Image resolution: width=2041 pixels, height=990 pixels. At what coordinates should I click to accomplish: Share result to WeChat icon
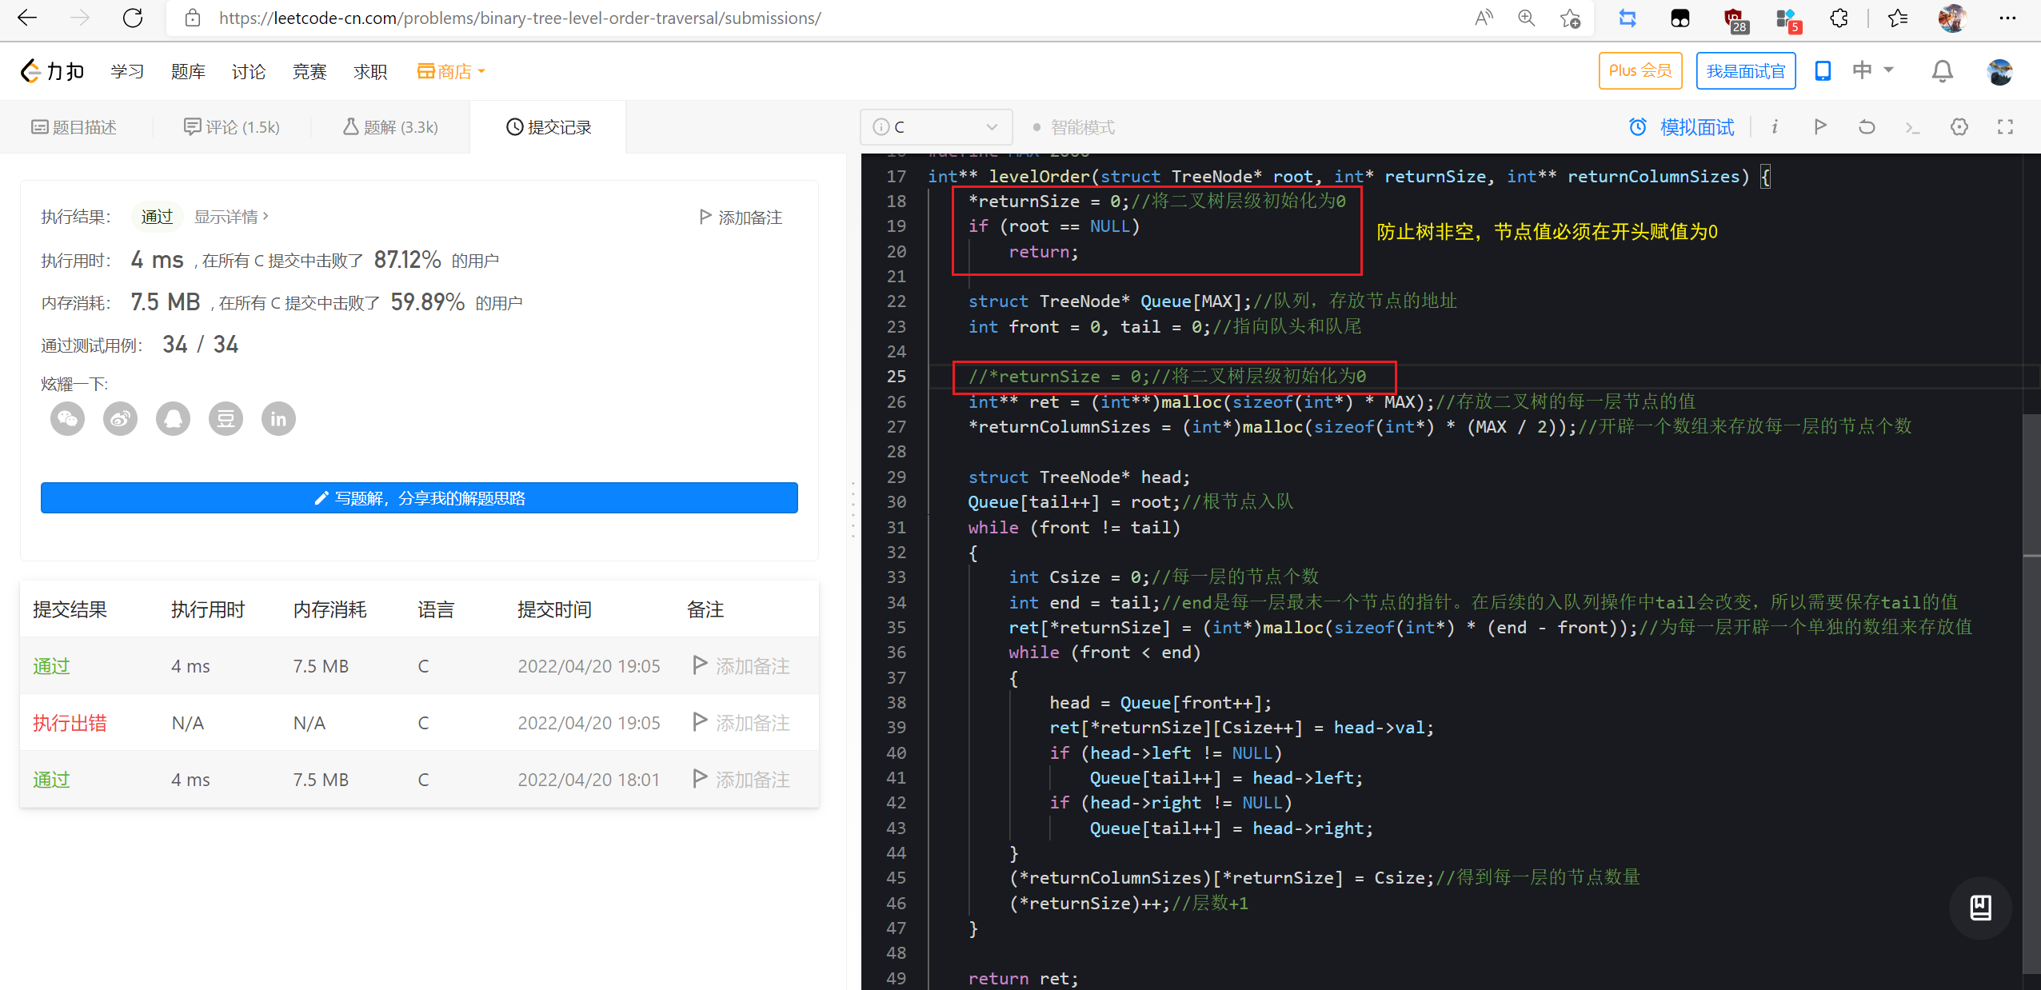(67, 418)
